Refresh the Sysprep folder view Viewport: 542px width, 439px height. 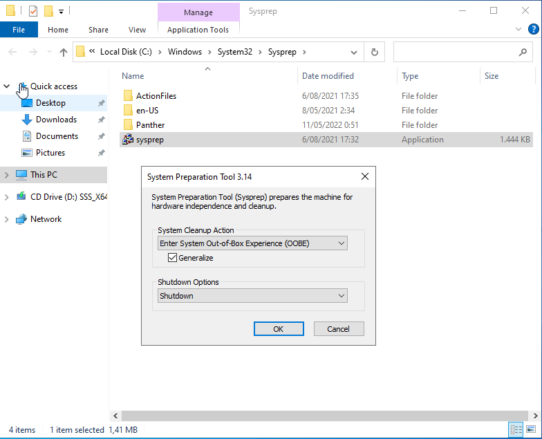pos(375,53)
